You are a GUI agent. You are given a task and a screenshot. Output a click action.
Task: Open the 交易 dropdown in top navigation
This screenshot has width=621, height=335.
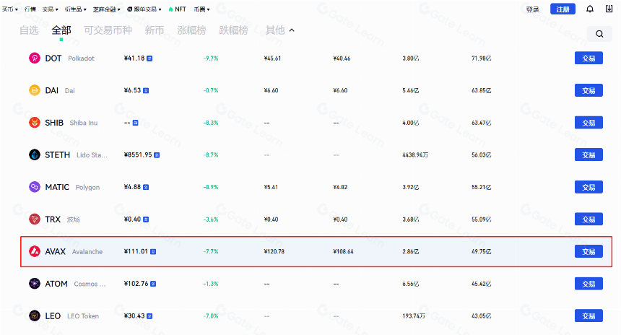point(51,9)
